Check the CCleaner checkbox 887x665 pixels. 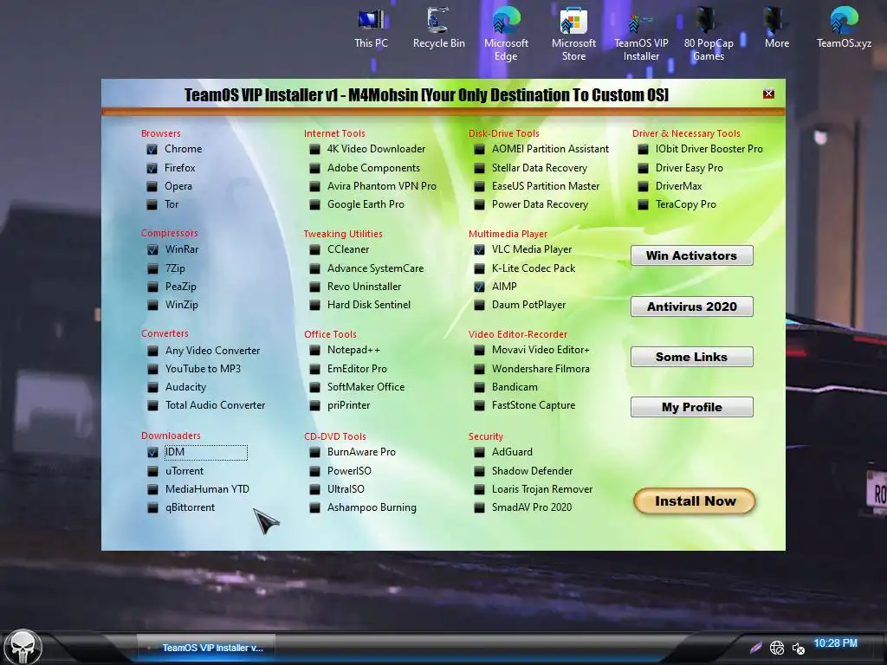(x=315, y=249)
